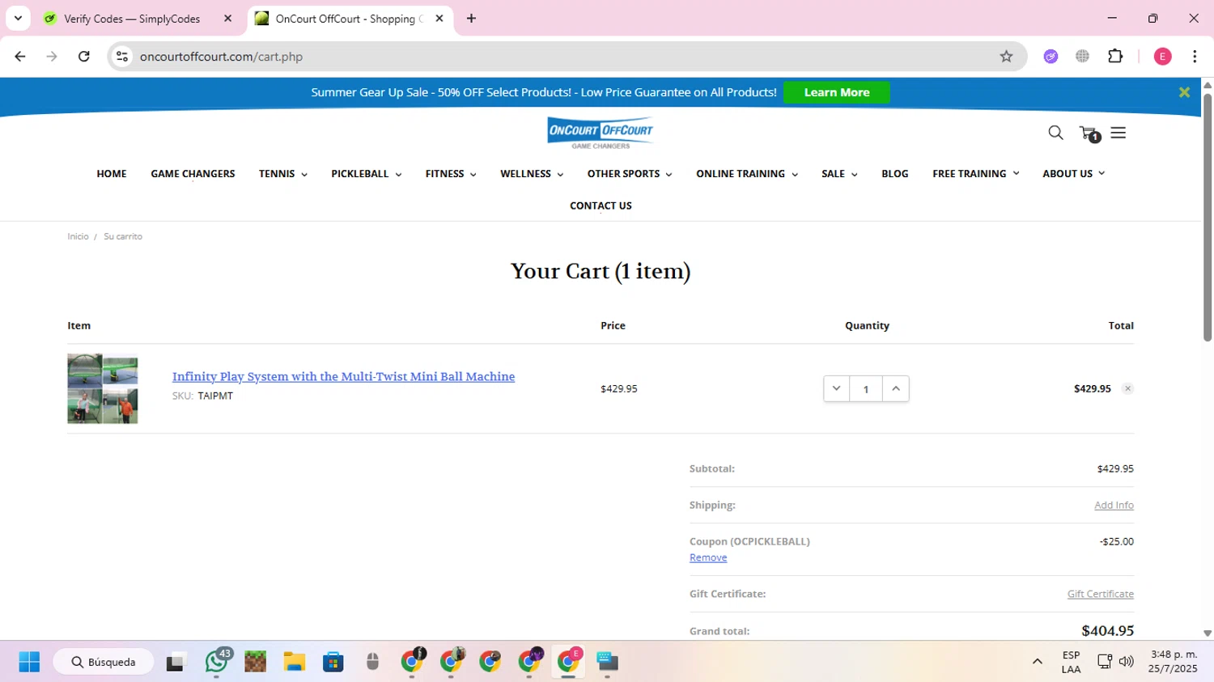The width and height of the screenshot is (1214, 682).
Task: Click the globe extension icon in toolbar
Action: click(x=1082, y=57)
